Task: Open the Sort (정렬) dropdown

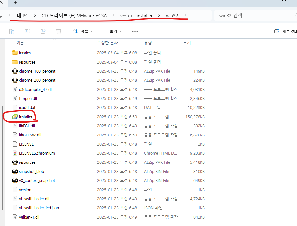Action: (x=82, y=31)
